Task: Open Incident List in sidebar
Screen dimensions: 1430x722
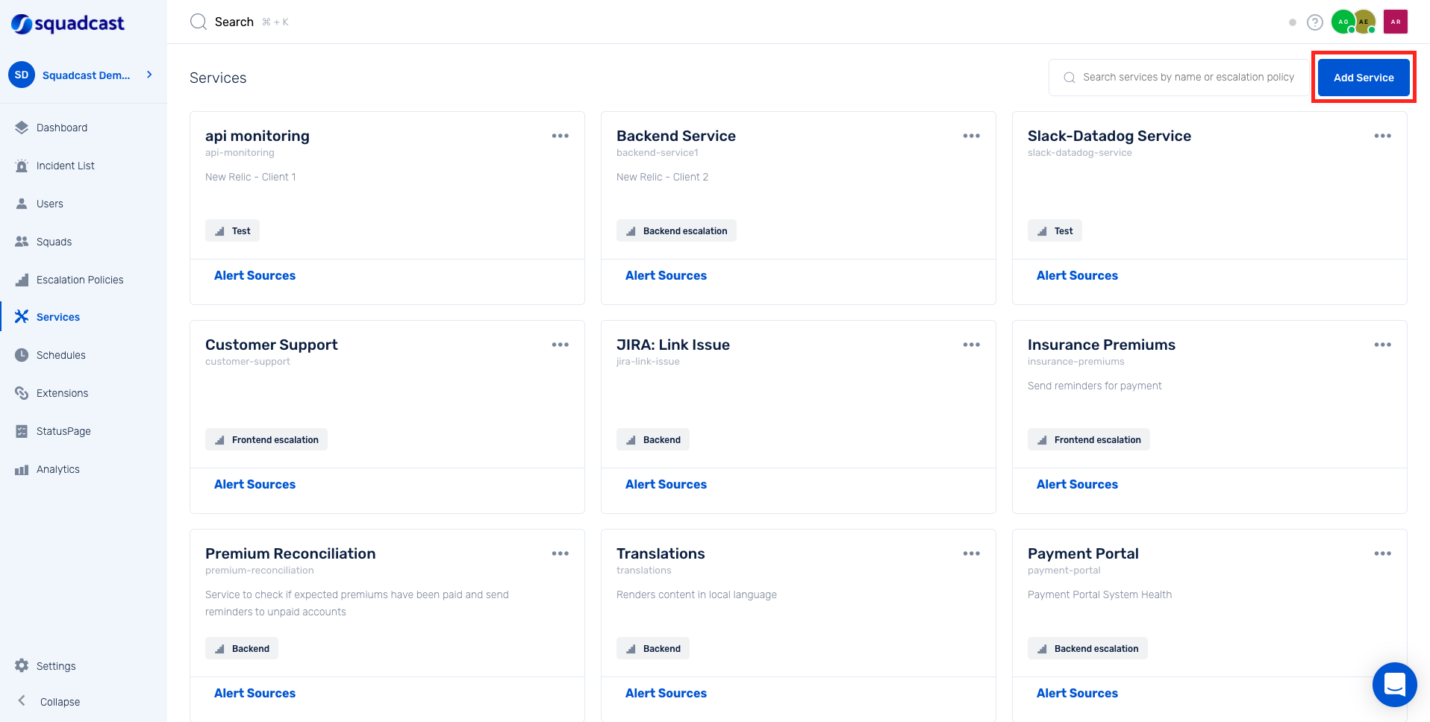Action: tap(66, 166)
